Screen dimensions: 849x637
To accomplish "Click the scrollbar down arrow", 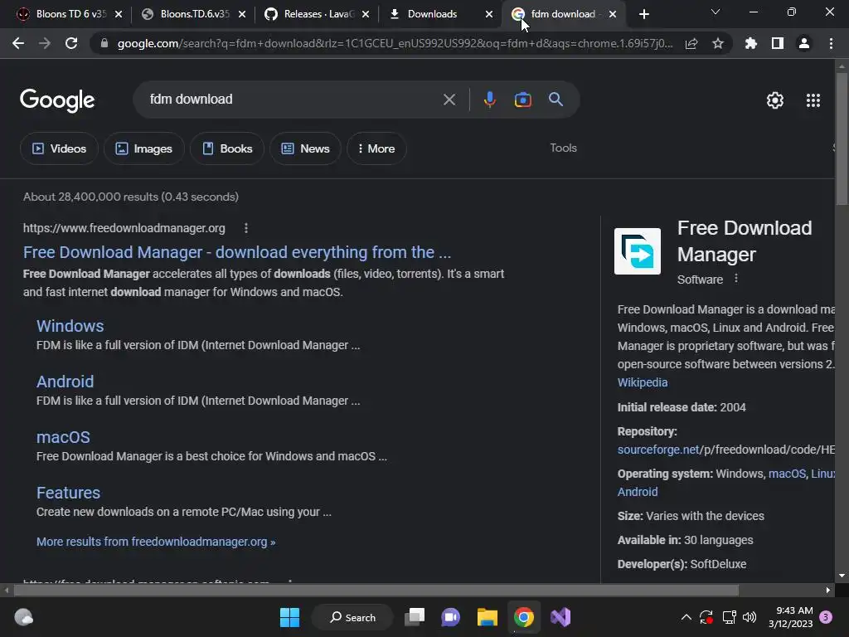I will pos(842,576).
